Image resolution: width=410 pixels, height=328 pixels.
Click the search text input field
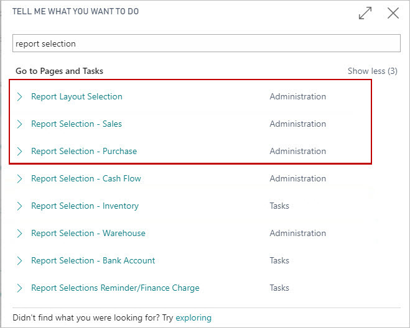pos(206,43)
